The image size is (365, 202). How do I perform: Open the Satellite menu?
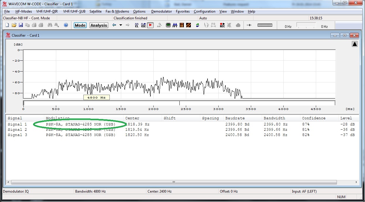(96, 11)
